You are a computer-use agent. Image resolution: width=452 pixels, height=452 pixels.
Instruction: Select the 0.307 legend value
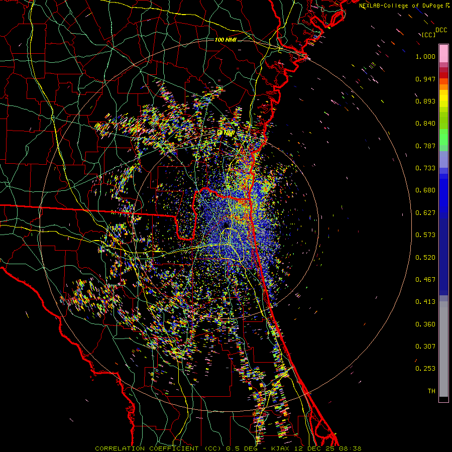coord(425,346)
